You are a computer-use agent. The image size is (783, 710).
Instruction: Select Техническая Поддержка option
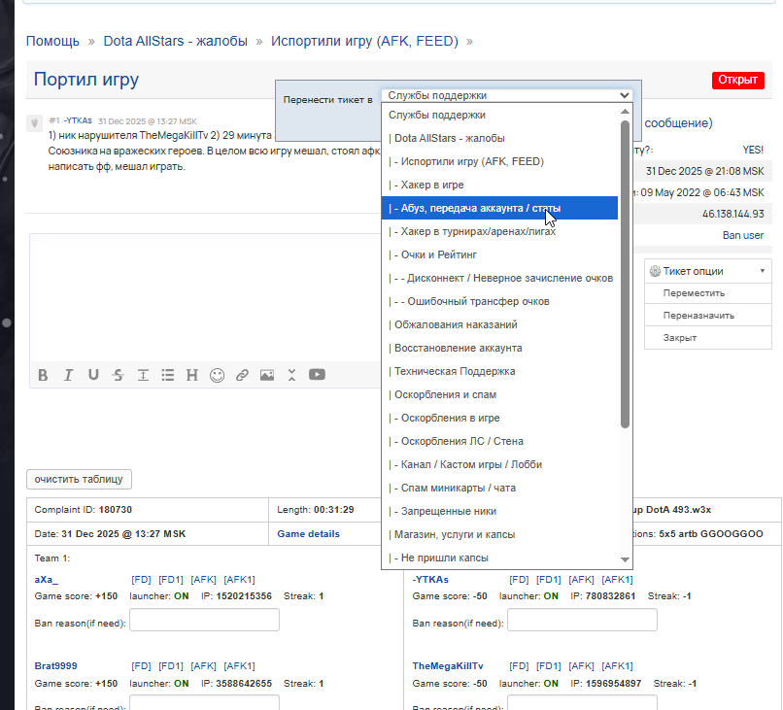coord(499,371)
